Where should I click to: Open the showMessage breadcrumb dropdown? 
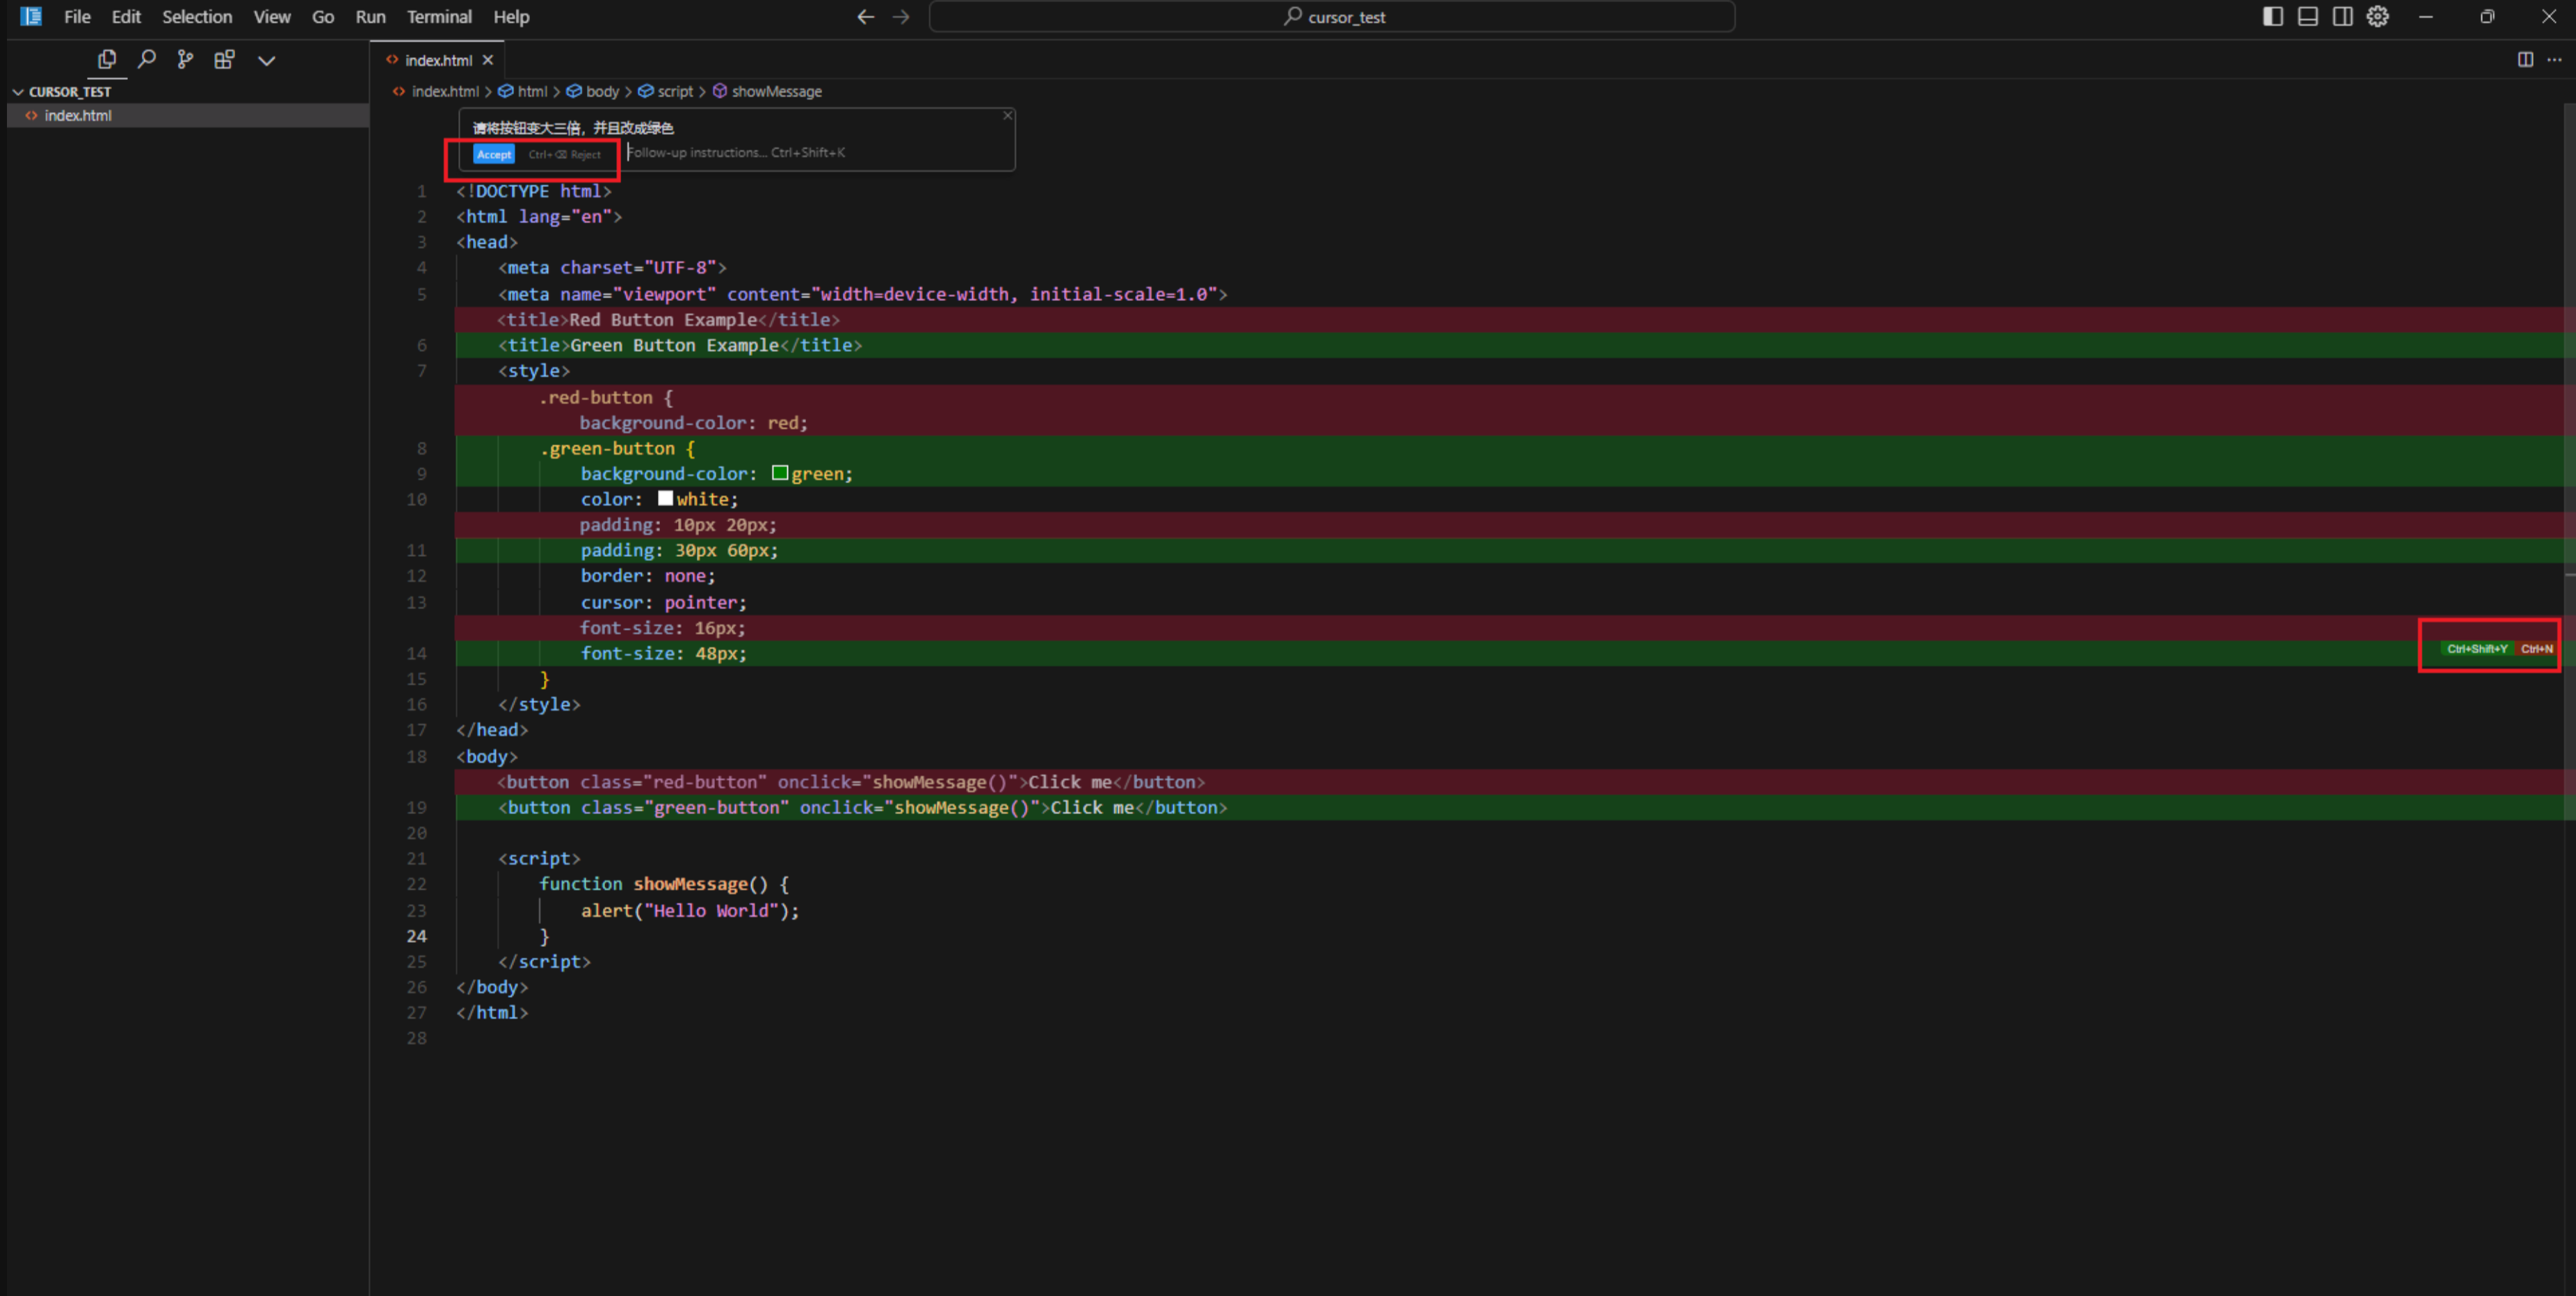[776, 92]
